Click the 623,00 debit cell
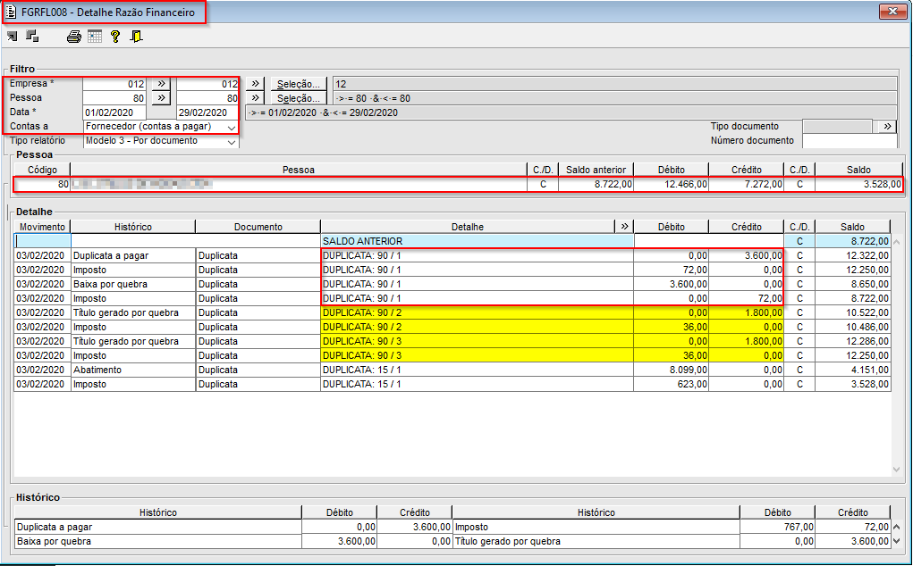This screenshot has width=913, height=566. point(672,384)
